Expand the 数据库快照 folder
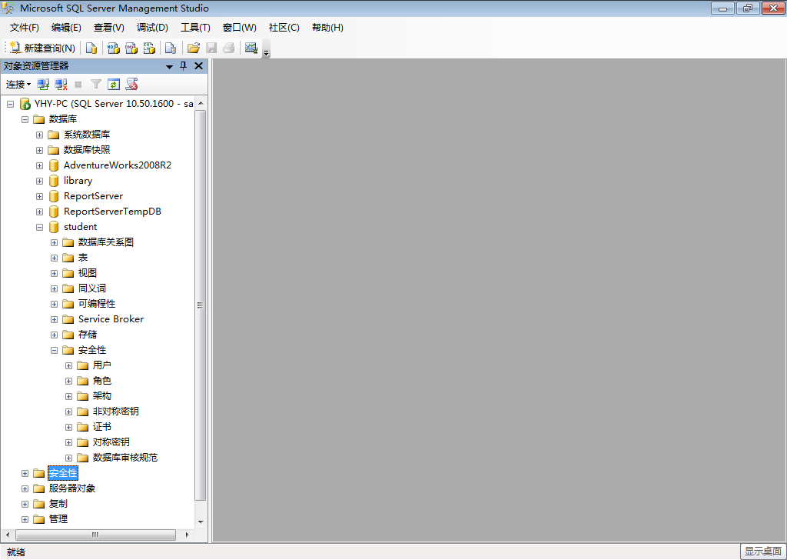 click(39, 150)
